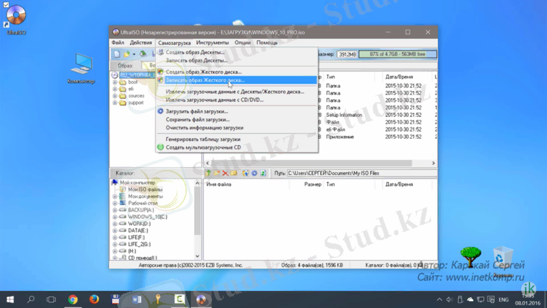547x308 pixels.
Task: Open the dropdown arrow beside Open icon
Action: click(x=134, y=53)
